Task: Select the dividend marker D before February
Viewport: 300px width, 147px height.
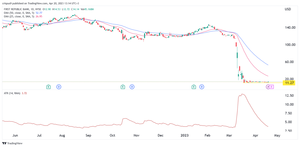Action: pos(202,87)
